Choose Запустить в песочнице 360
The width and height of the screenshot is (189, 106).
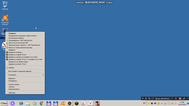(25, 43)
